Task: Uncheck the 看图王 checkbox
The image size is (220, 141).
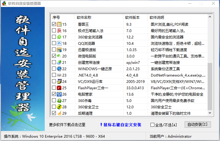Action: pyautogui.click(x=54, y=24)
